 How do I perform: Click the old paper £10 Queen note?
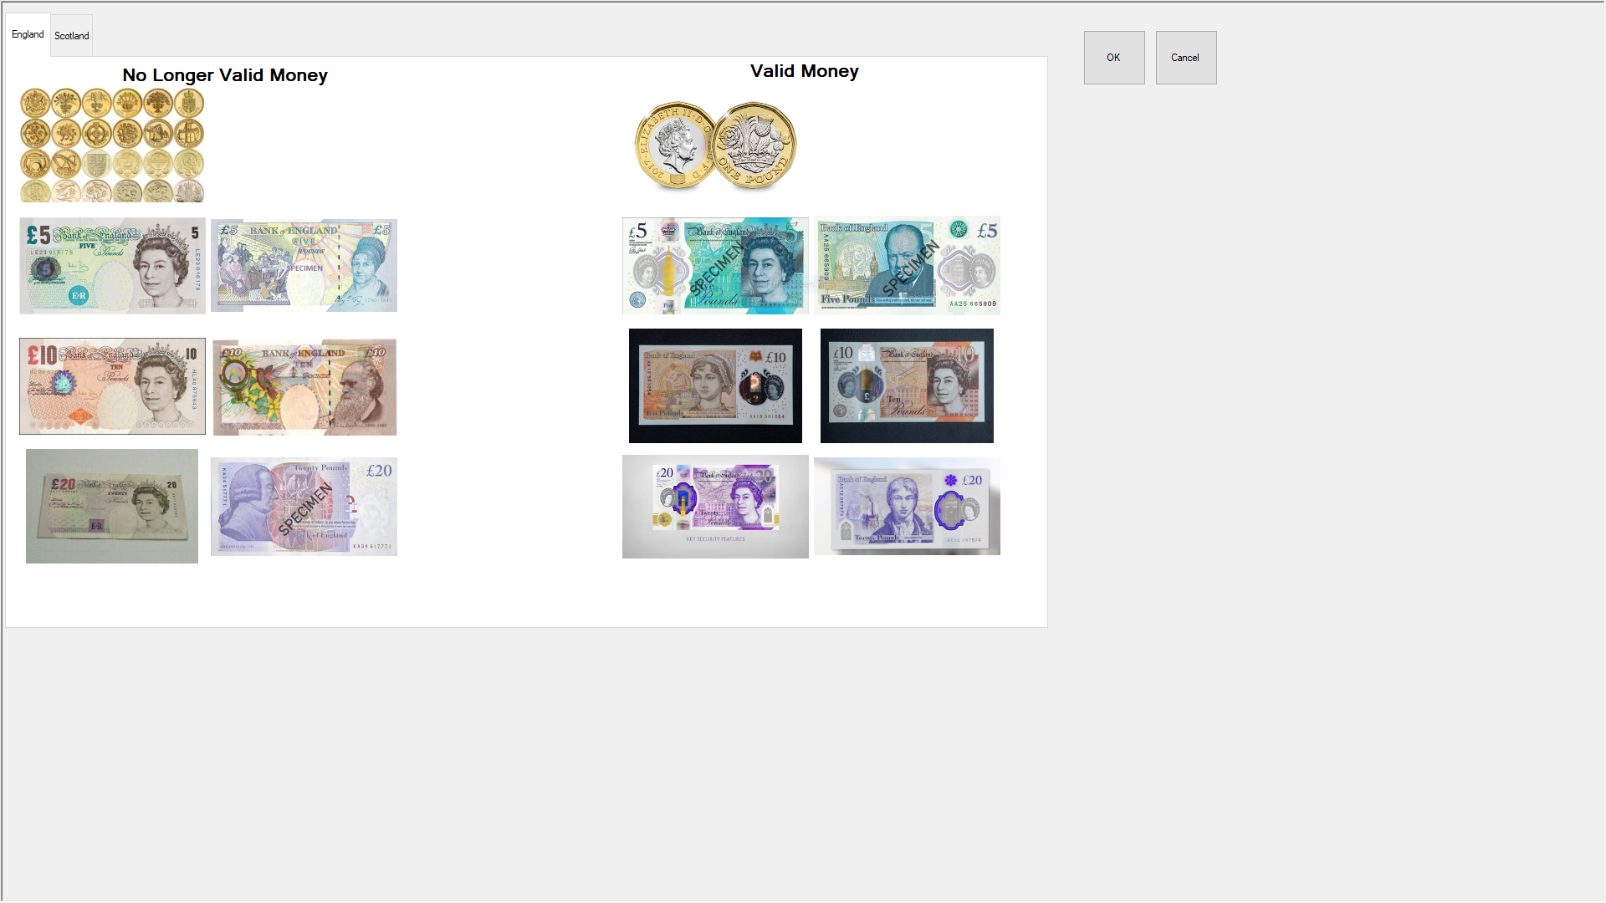coord(112,386)
